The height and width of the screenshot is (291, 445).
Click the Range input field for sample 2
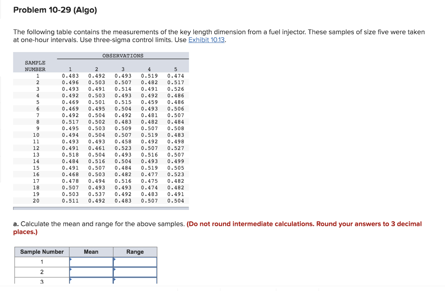pyautogui.click(x=135, y=272)
